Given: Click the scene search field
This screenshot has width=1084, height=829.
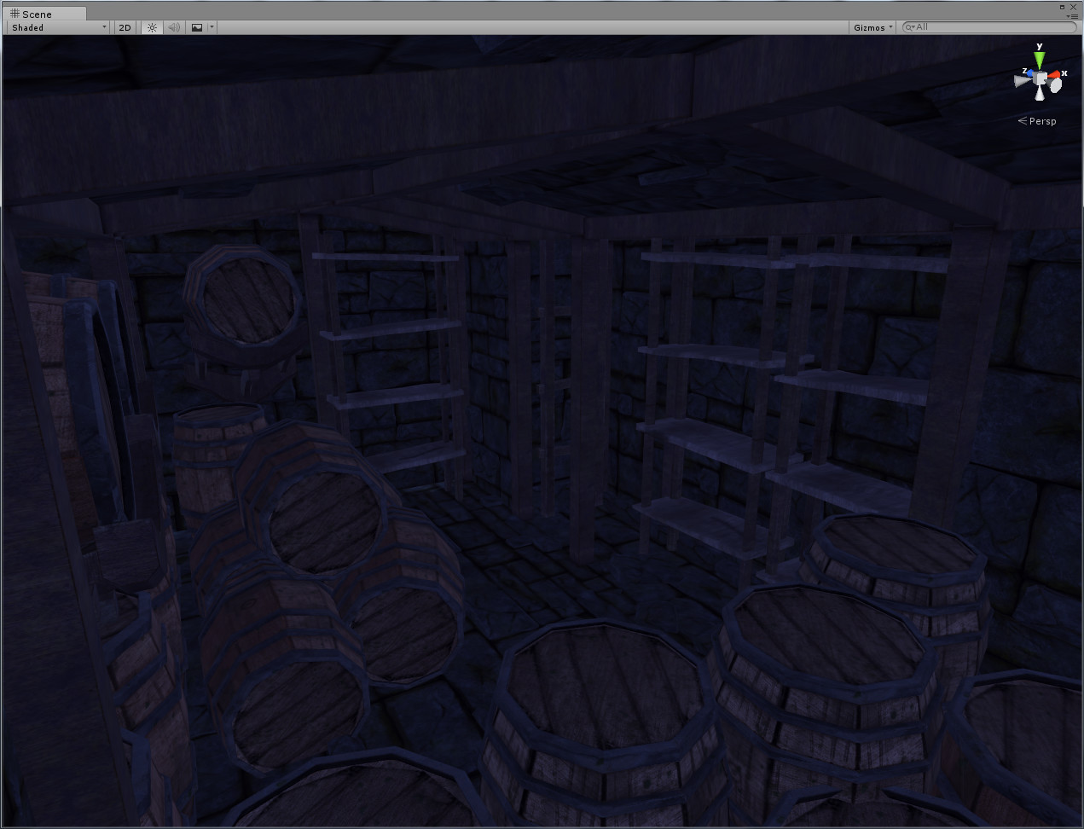Looking at the screenshot, I should pyautogui.click(x=989, y=27).
